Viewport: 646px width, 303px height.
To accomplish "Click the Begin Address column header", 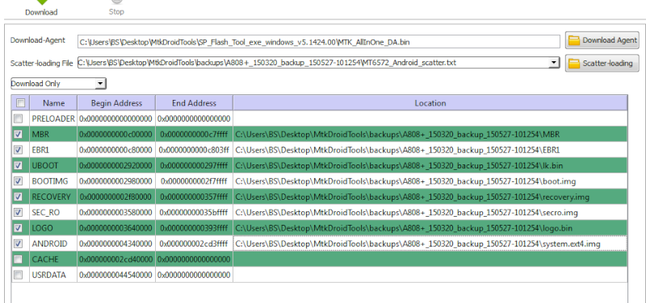I will (x=116, y=103).
